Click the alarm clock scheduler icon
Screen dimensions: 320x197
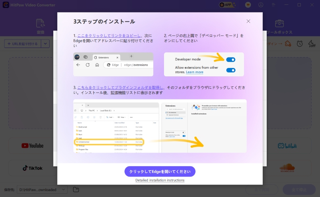coord(300,44)
